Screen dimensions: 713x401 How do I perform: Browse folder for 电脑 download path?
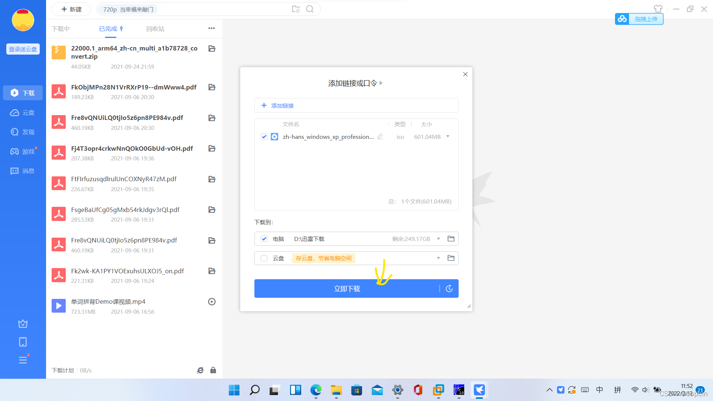(451, 239)
